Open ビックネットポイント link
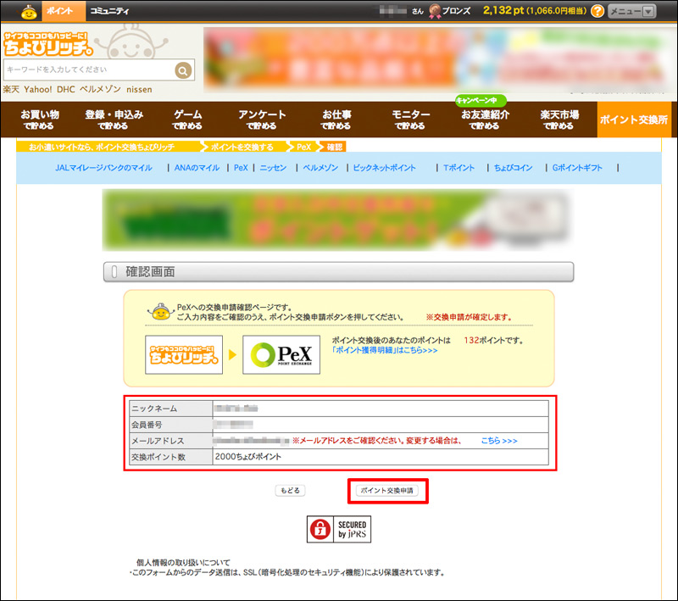 pos(385,168)
